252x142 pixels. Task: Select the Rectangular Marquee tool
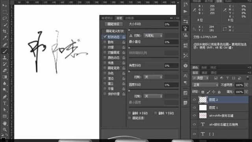5,12
